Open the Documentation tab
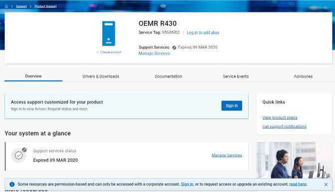335x192 pixels. (168, 77)
